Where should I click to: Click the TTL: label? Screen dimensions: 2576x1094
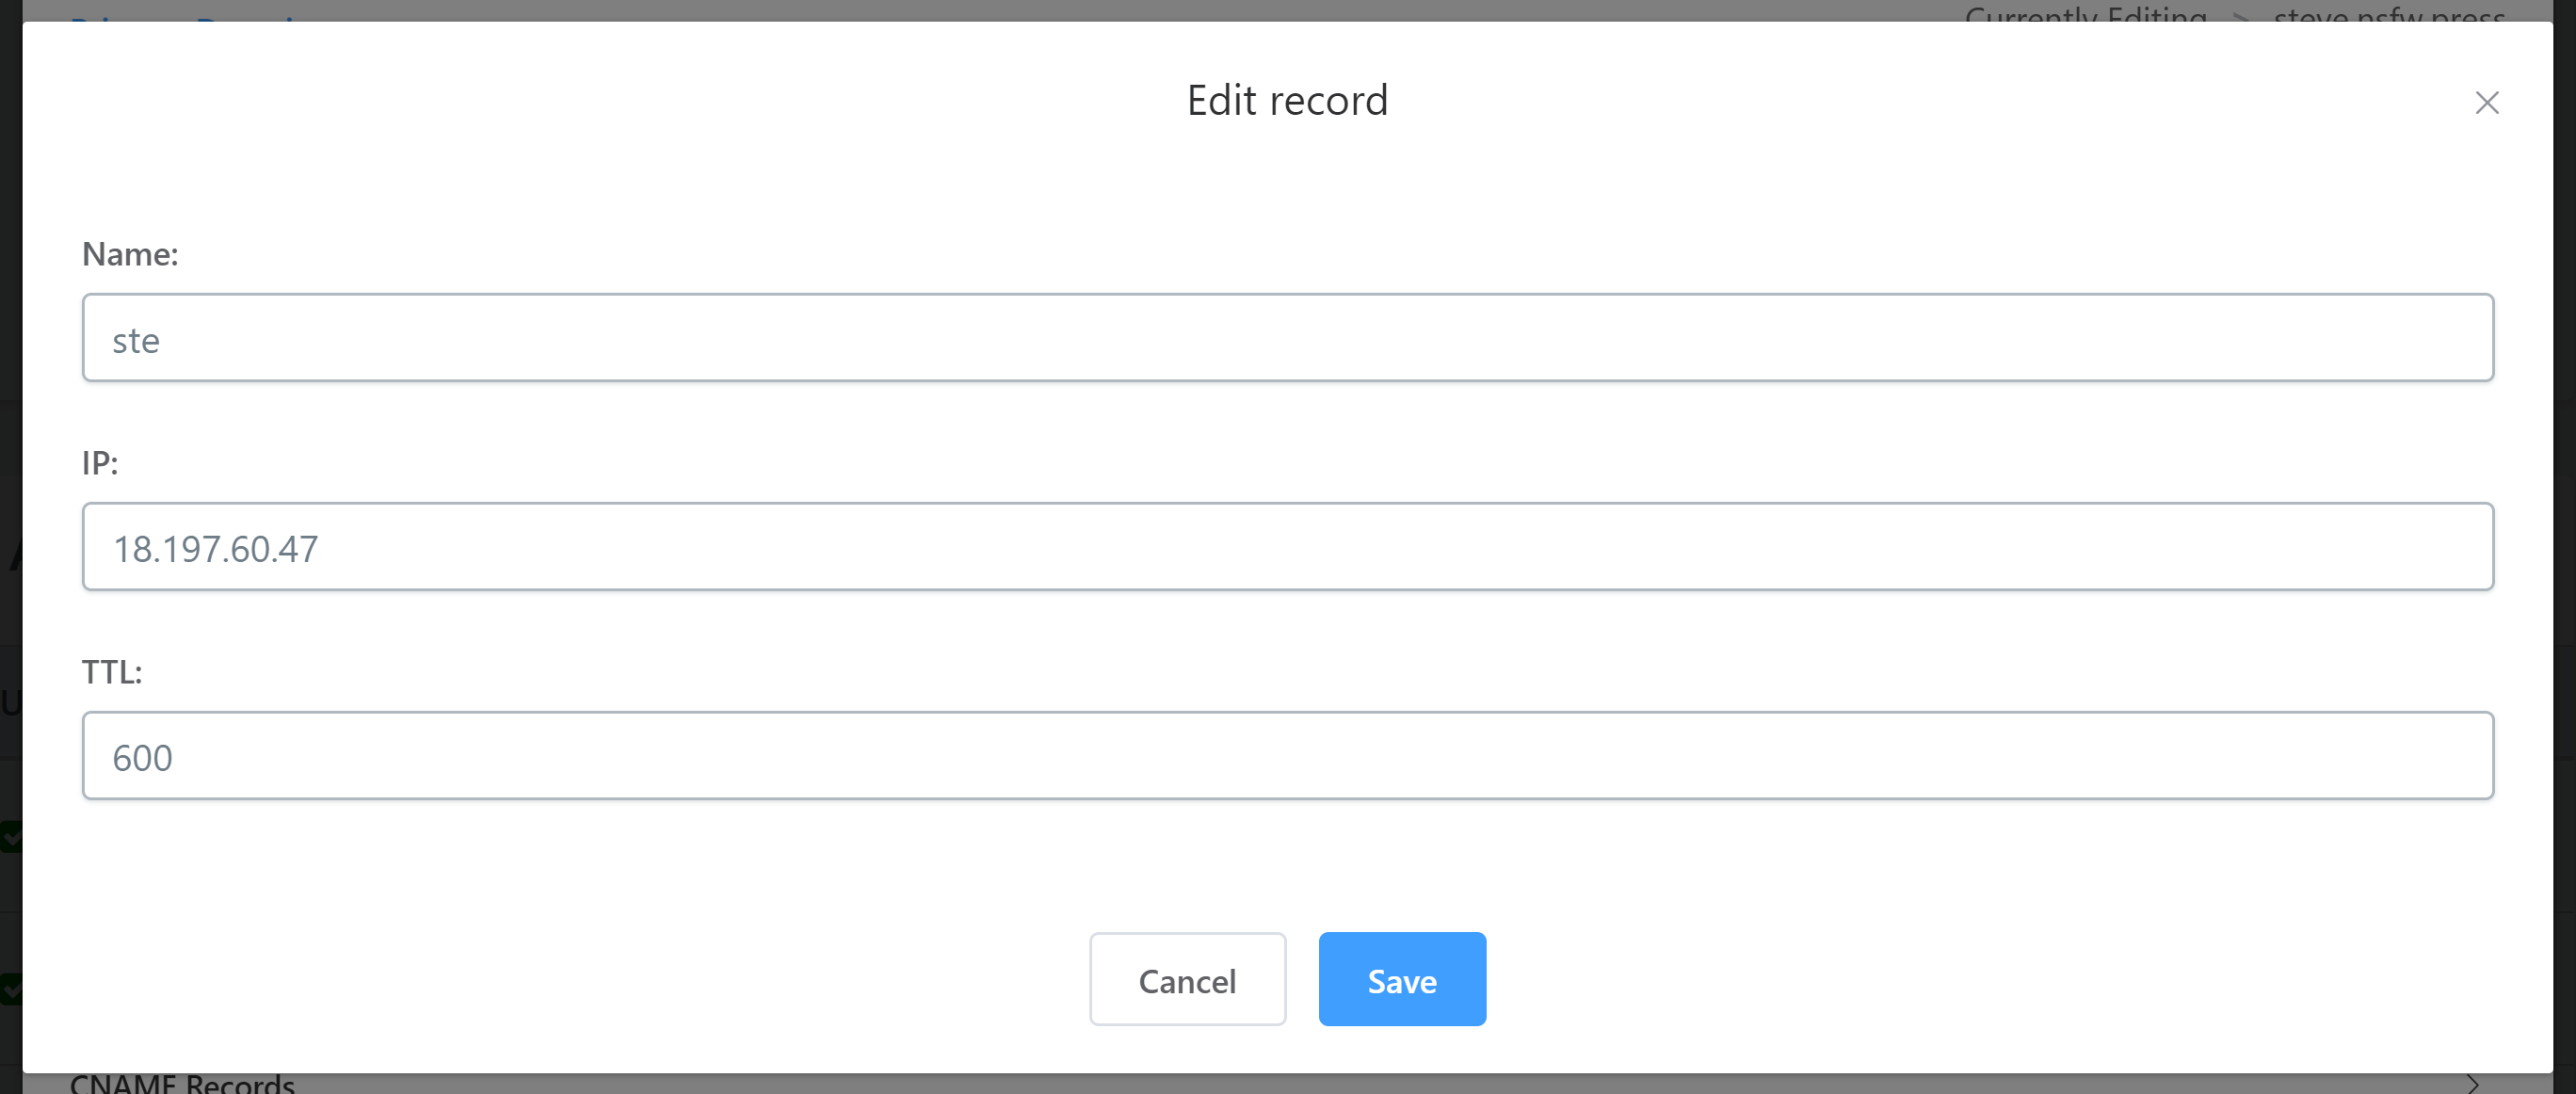click(x=112, y=672)
